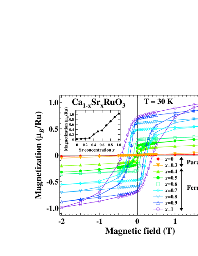Screen dimensions: 198x256
Task: Click the main y-axis '1.0' tick label
Action: point(54,103)
